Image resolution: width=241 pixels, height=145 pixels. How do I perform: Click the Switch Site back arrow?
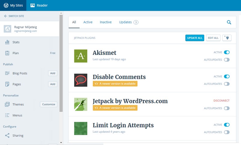coord(5,16)
